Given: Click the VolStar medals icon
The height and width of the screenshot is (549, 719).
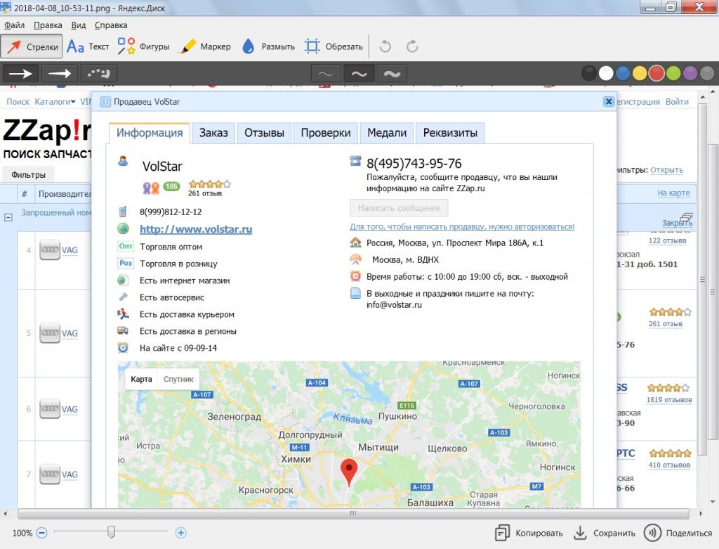Looking at the screenshot, I should (151, 187).
